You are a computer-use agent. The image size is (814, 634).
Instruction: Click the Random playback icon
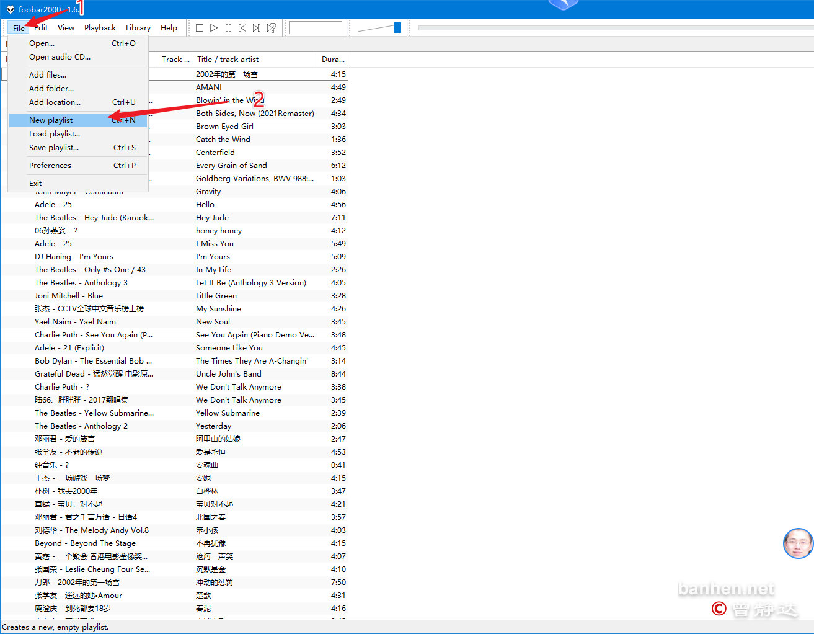point(271,28)
